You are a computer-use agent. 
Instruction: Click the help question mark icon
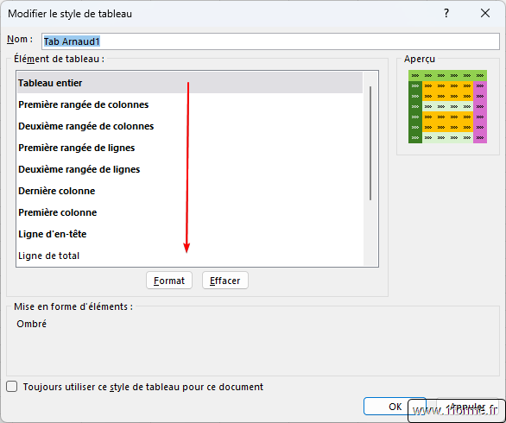(446, 13)
